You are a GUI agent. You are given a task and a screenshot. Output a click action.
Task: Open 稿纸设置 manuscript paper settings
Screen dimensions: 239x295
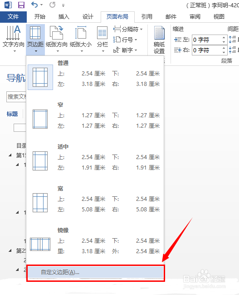(x=159, y=40)
